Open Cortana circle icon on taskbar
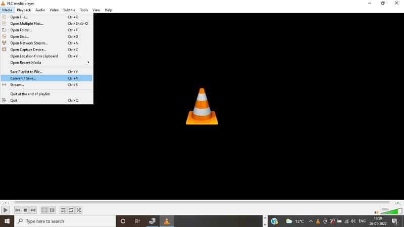The height and width of the screenshot is (227, 404). coord(123,221)
